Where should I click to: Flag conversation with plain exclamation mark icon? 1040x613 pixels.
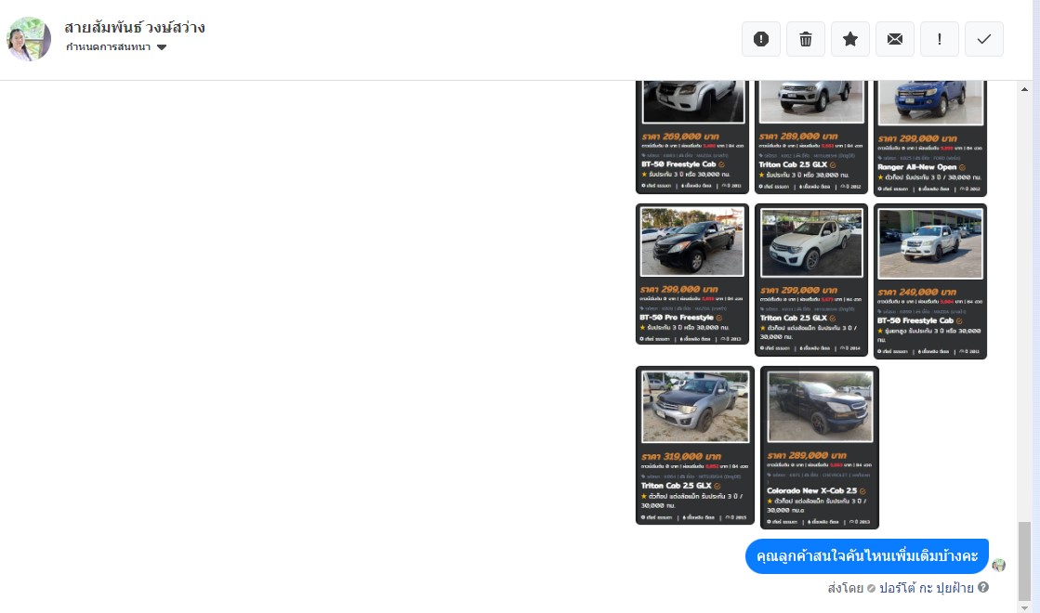pyautogui.click(x=940, y=39)
